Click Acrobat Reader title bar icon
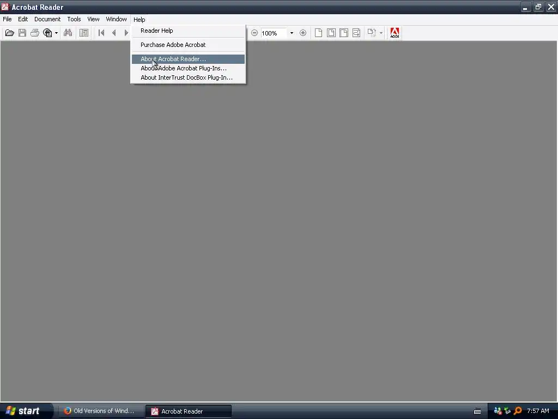Screen dimensions: 558x419 [x=5, y=7]
